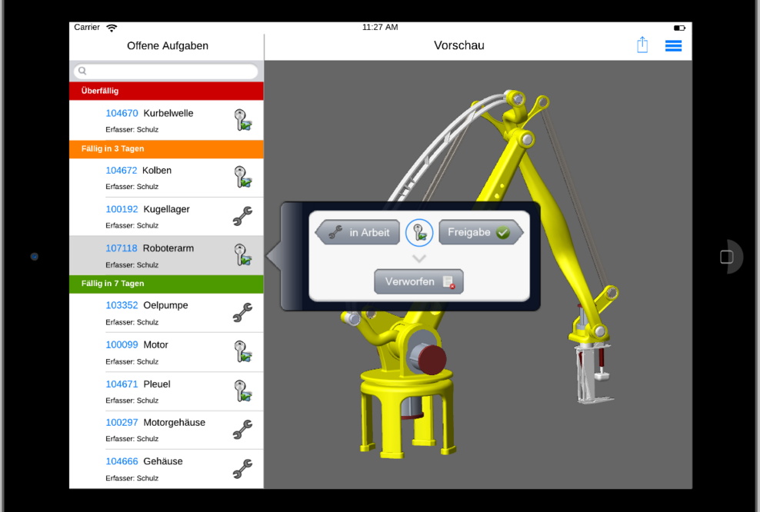Open task link 100099 Motor
The width and height of the screenshot is (760, 512).
point(122,345)
